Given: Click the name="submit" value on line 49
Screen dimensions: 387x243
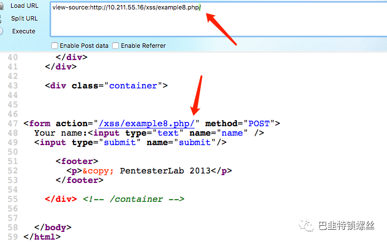Looking at the screenshot, I should (x=195, y=142).
